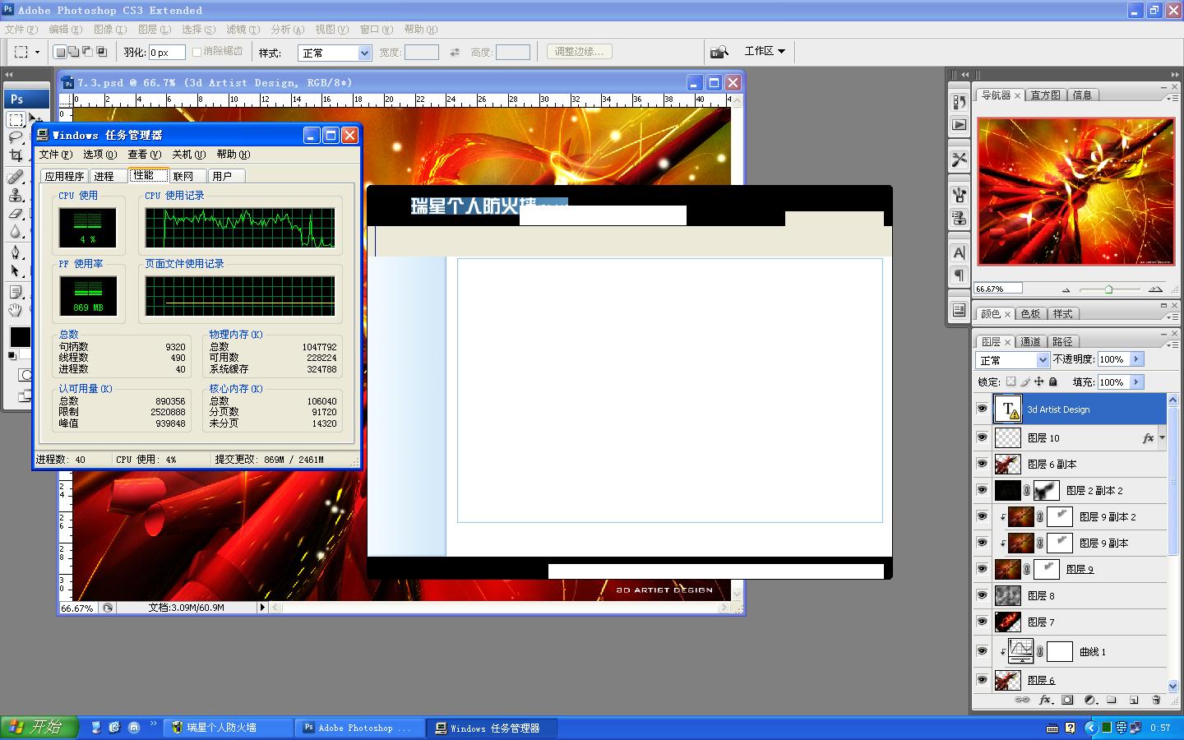
Task: Choose the Hand tool
Action: pyautogui.click(x=16, y=310)
